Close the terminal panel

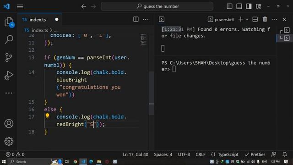coord(284,19)
